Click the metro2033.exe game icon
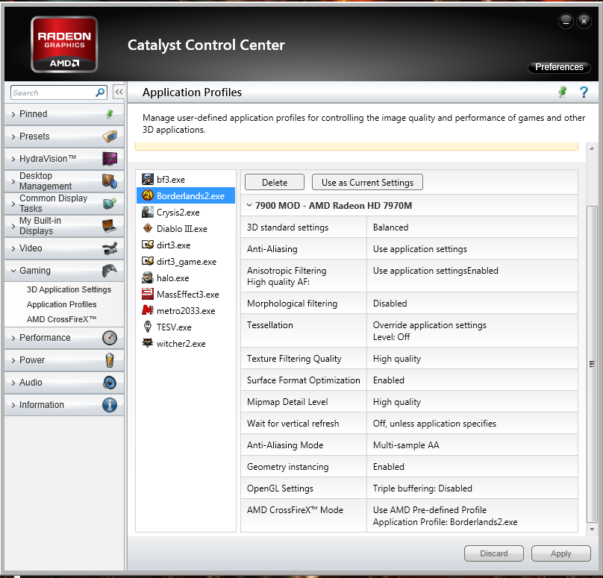 tap(148, 310)
